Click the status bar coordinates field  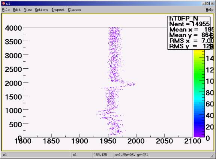(132, 155)
